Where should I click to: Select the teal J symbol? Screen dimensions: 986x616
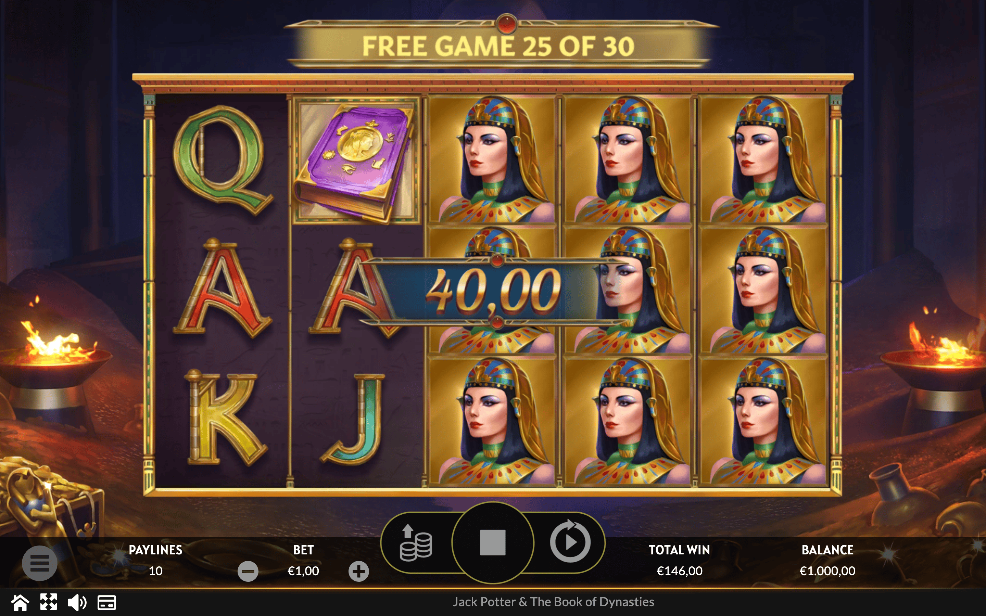point(353,420)
